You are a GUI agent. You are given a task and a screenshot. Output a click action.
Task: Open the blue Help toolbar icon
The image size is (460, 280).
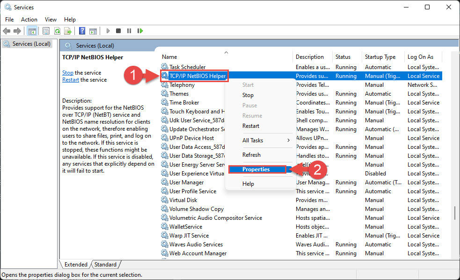click(82, 31)
